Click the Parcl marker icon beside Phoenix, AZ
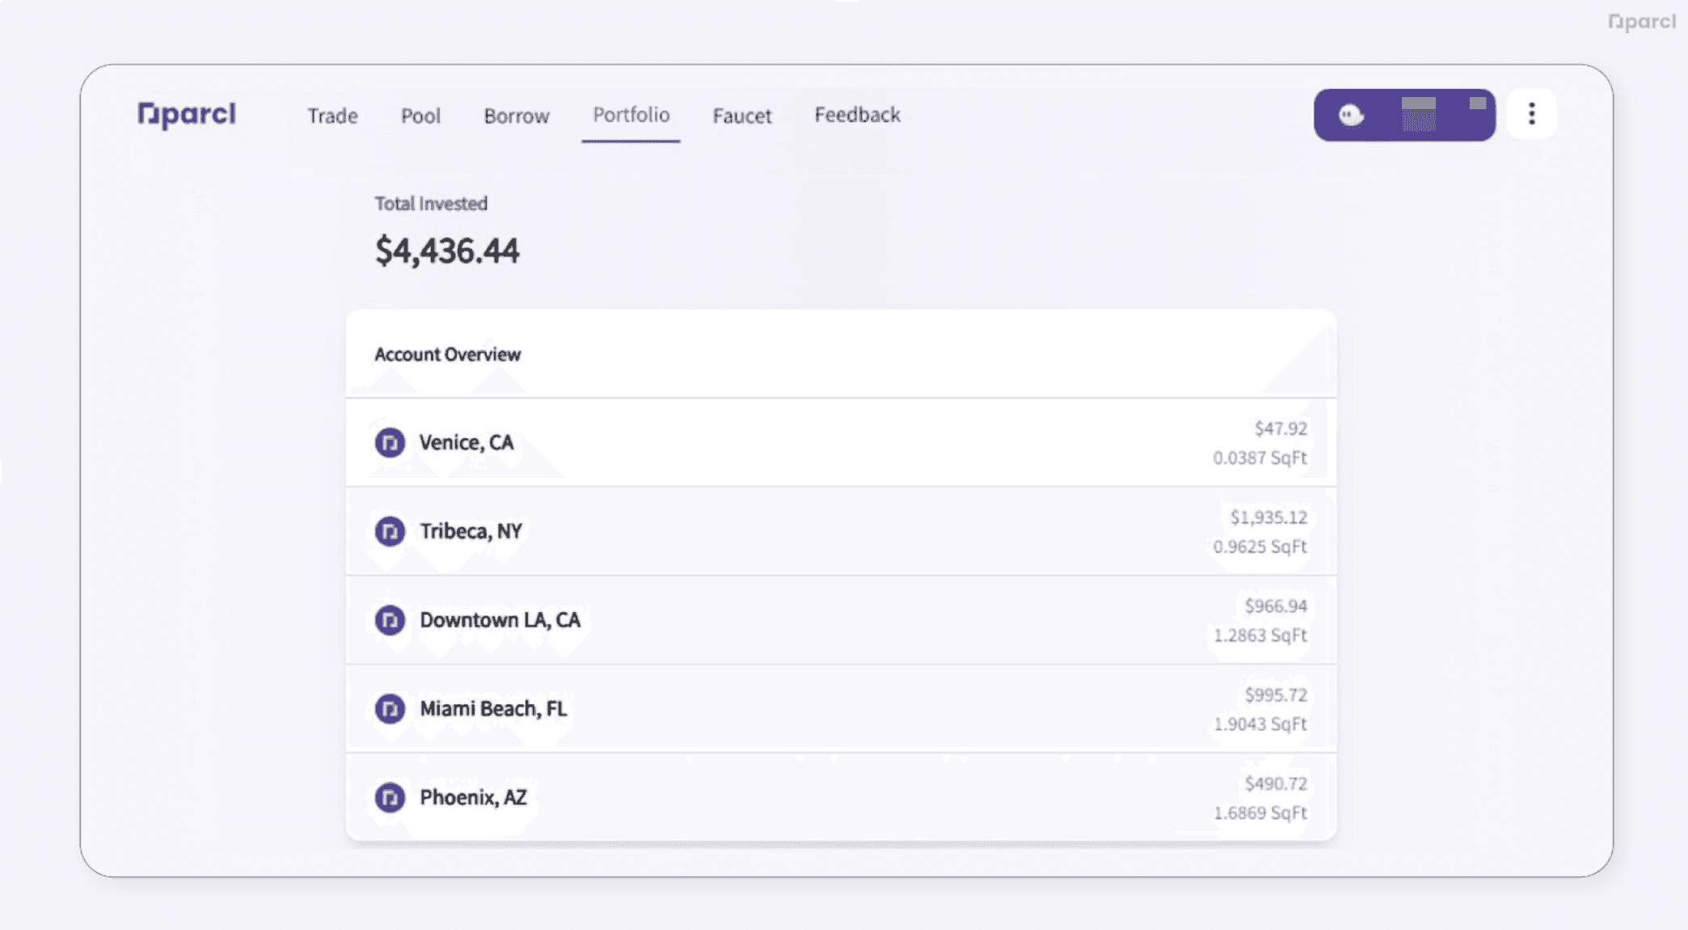Screen dimensions: 1688x930 [391, 797]
